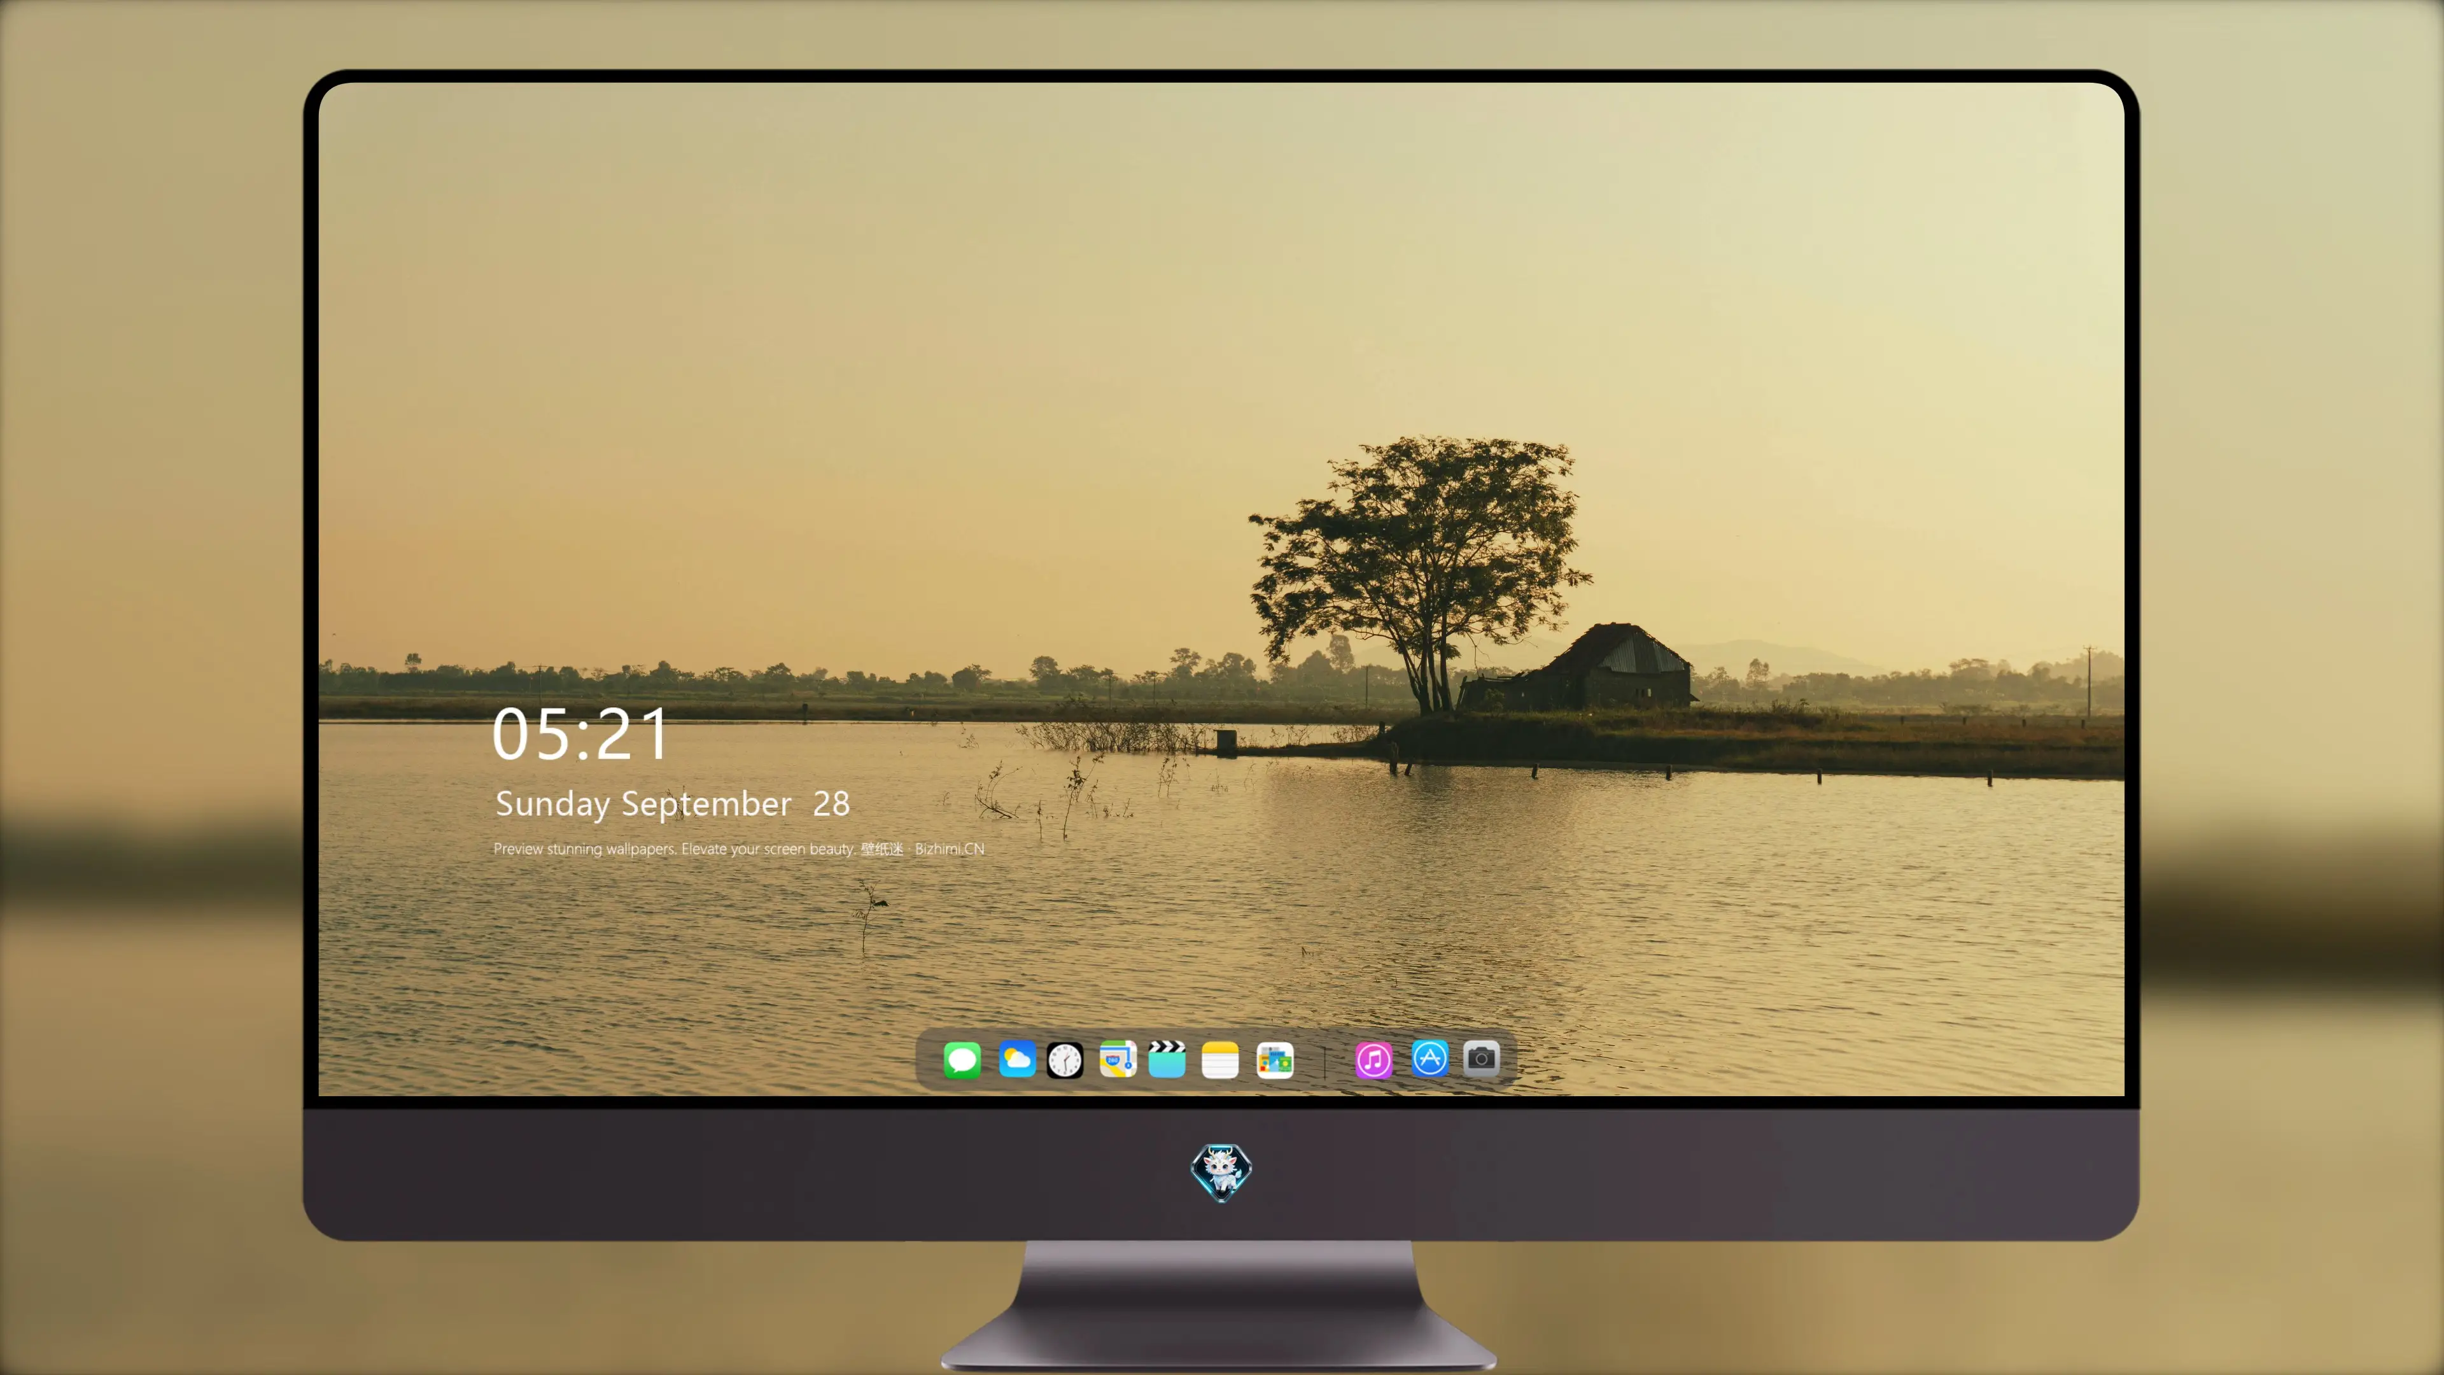Open the blue App Store icon
2444x1375 pixels.
coord(1429,1058)
